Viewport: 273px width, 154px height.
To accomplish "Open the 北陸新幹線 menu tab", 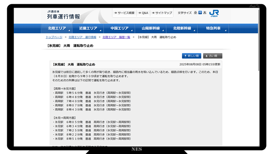I will (182, 28).
